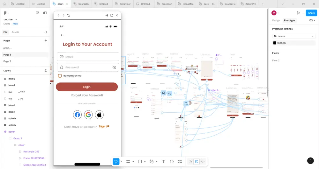Image resolution: width=319 pixels, height=169 pixels.
Task: Collapse all layers icon
Action: 46,71
